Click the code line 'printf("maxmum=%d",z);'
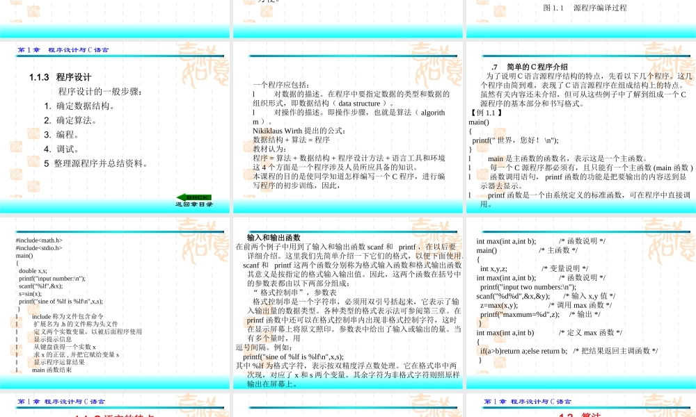 520,315
